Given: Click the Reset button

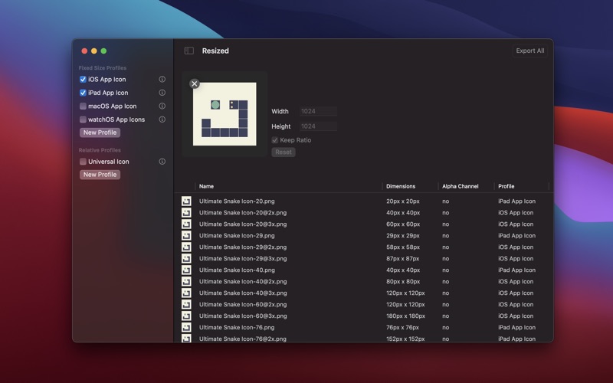Looking at the screenshot, I should pos(284,152).
